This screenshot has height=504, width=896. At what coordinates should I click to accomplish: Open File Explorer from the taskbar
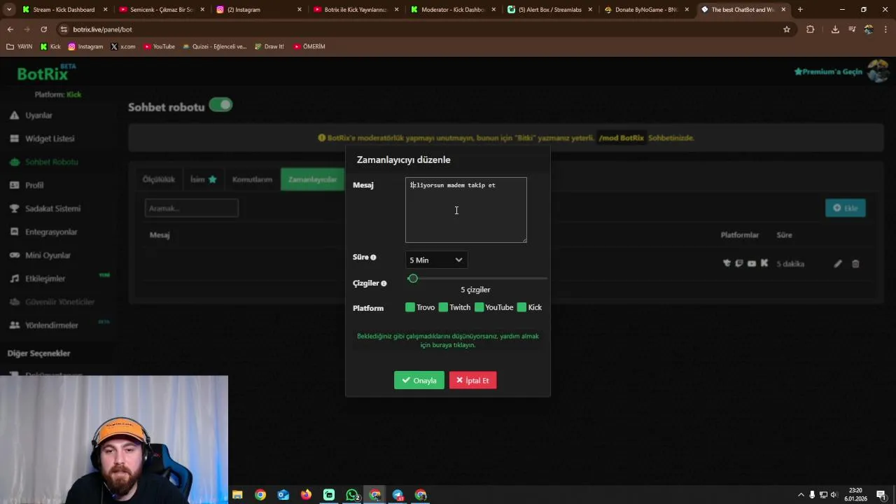click(x=237, y=495)
